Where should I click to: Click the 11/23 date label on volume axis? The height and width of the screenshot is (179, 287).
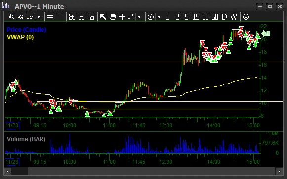(12, 162)
